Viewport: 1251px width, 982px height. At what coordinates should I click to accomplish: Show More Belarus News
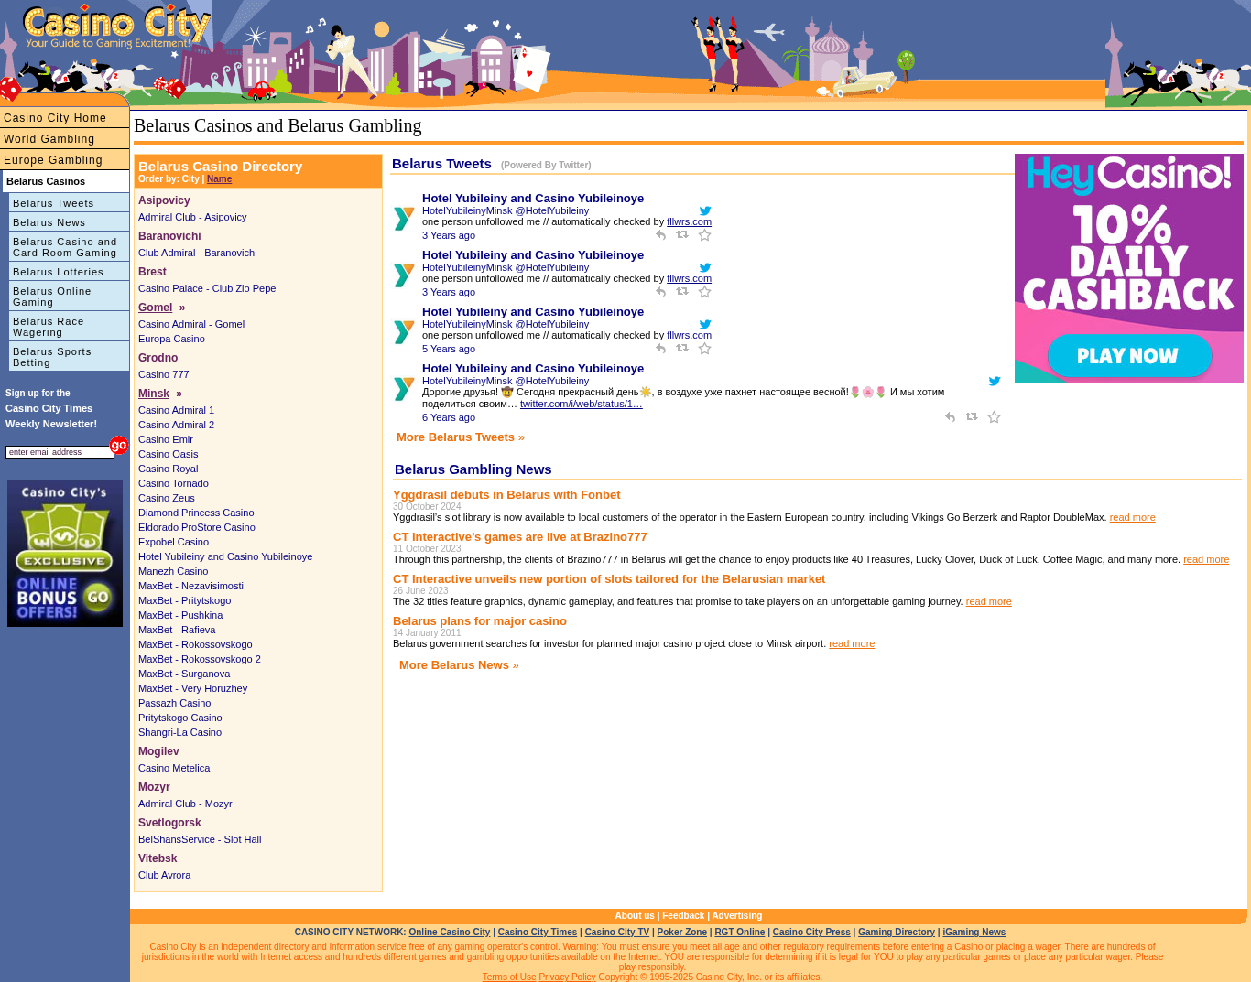tap(459, 665)
